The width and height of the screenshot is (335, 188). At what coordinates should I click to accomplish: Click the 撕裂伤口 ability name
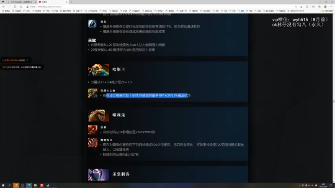pyautogui.click(x=106, y=140)
